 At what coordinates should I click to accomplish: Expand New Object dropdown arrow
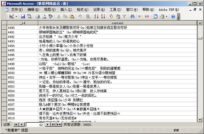(166, 16)
